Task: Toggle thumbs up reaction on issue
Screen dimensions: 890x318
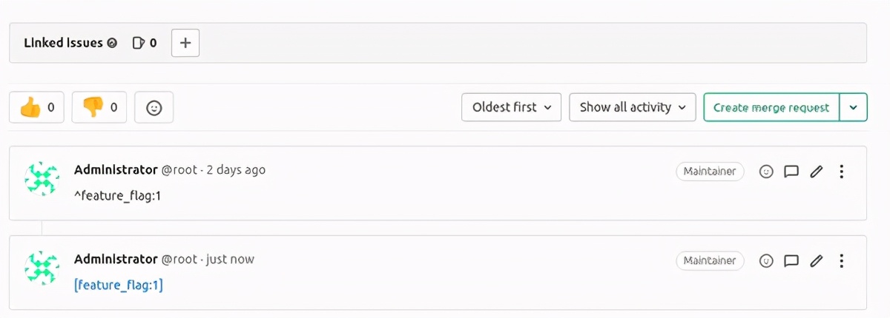Action: (x=36, y=107)
